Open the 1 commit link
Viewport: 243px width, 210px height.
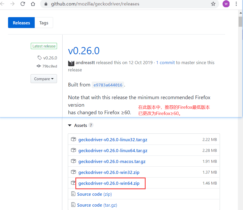click(x=165, y=63)
